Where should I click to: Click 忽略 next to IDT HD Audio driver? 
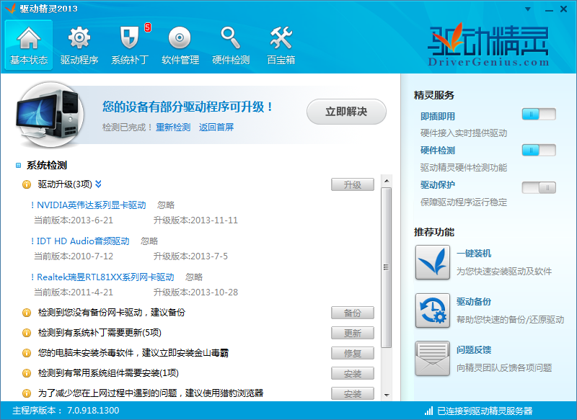(149, 241)
